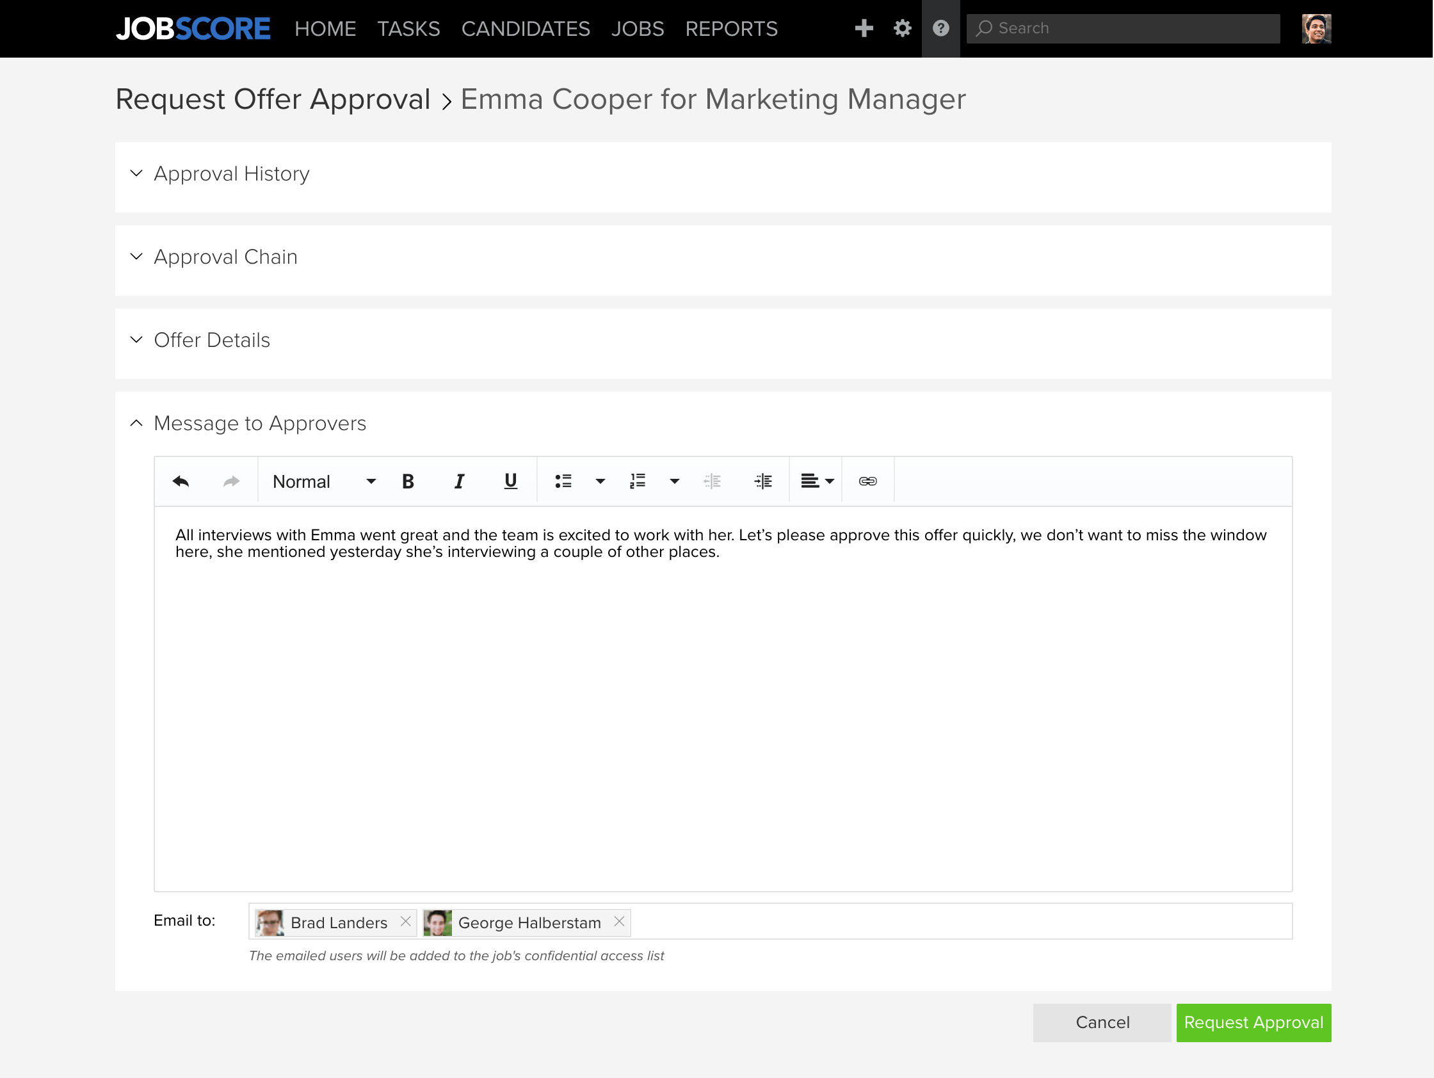Screen dimensions: 1434x1078
Task: Increase indent of the paragraph
Action: [763, 481]
